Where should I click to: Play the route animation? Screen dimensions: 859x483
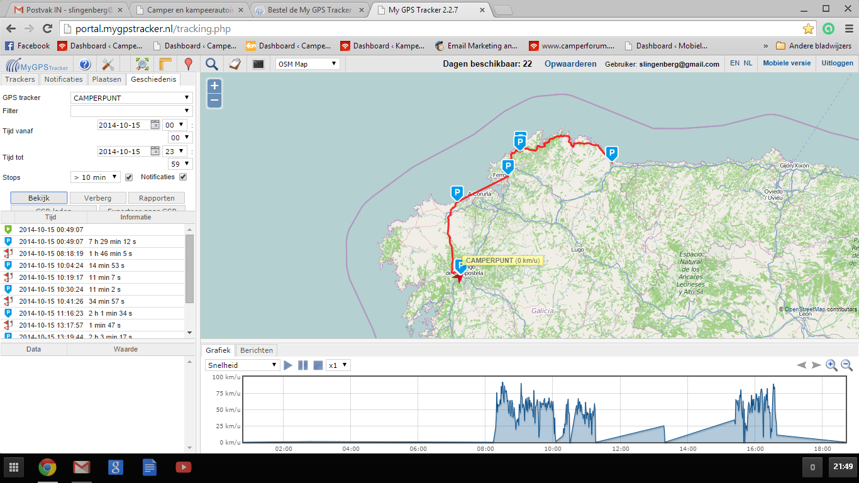pyautogui.click(x=288, y=365)
